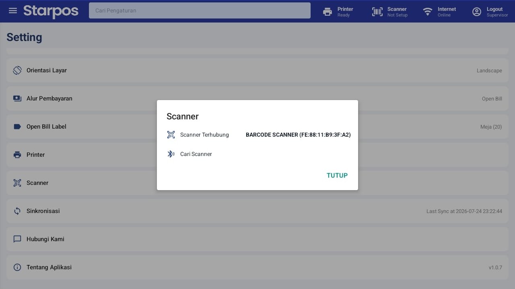Open Hubungi Kami contact row
This screenshot has width=515, height=289.
tap(257, 239)
